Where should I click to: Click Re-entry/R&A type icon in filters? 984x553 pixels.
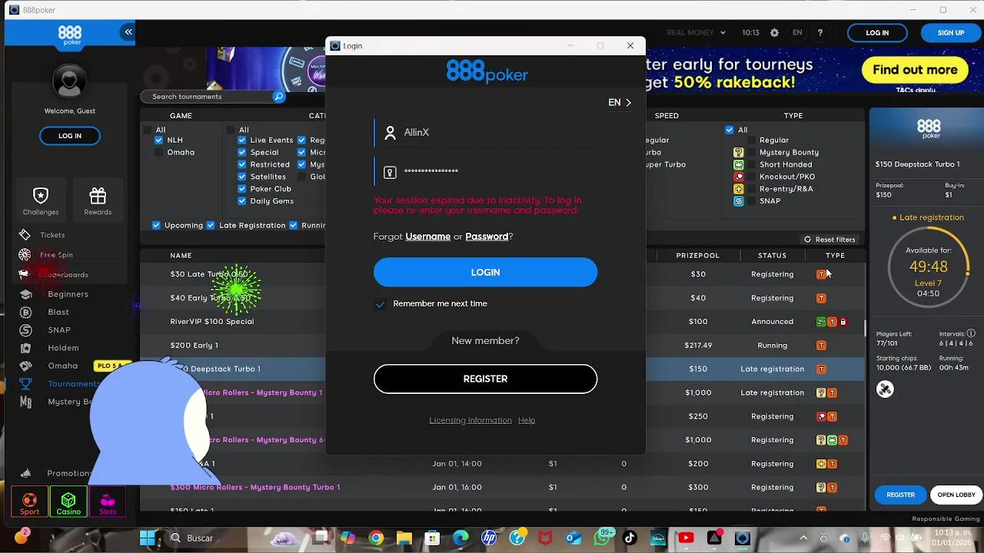(739, 189)
